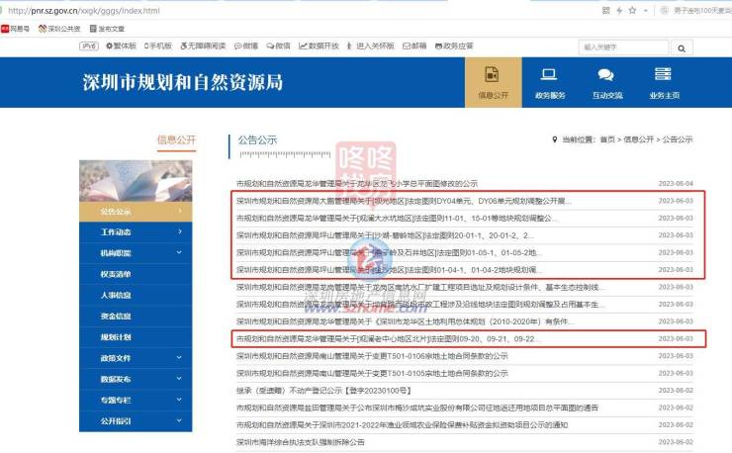Expand the 数据发布 sidebar section

(x=135, y=379)
